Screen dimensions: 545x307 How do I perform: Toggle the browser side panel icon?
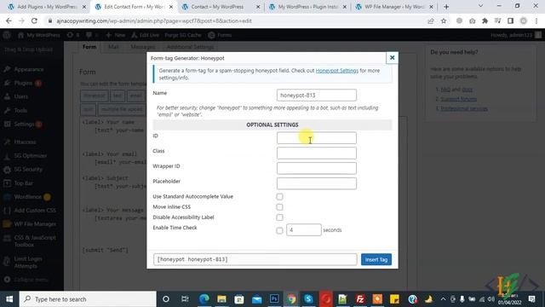tap(511, 20)
